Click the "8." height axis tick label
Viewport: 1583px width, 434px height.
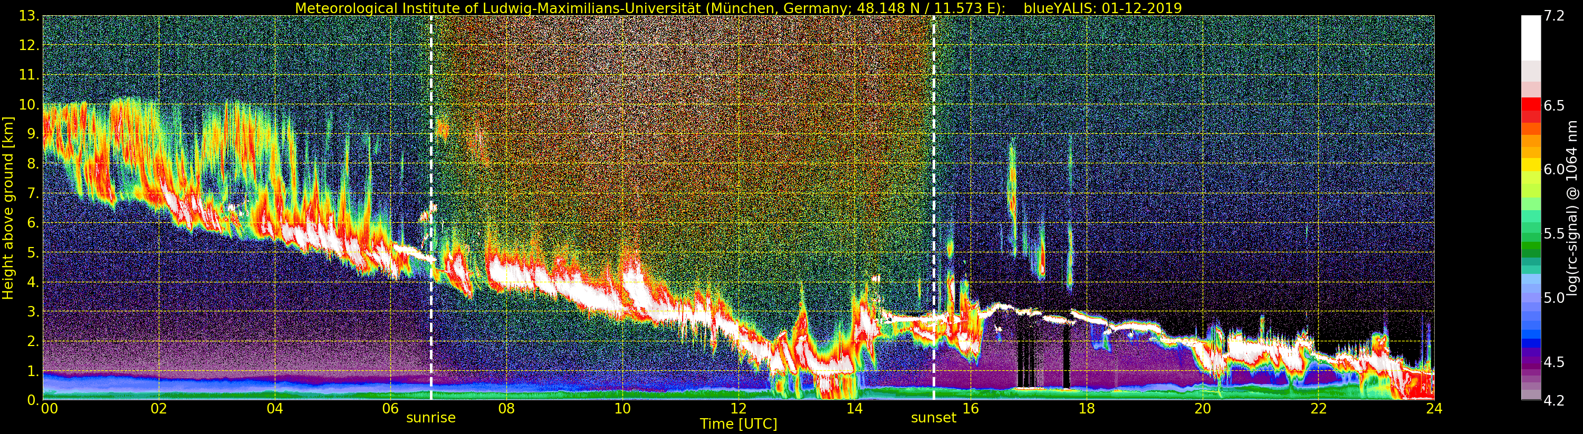[33, 164]
